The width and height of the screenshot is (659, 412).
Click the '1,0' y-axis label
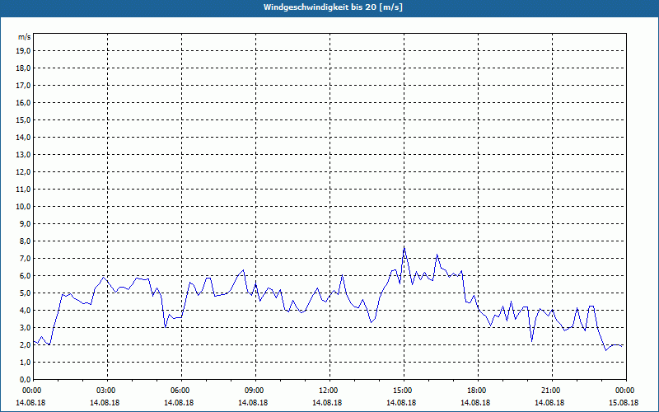25,363
